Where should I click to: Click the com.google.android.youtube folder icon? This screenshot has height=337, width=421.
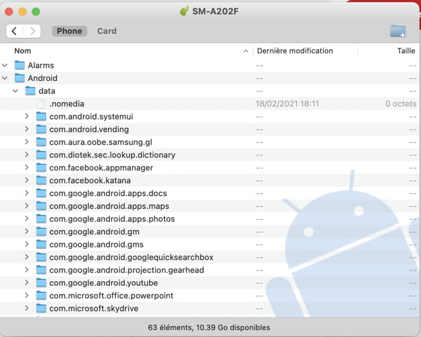pyautogui.click(x=41, y=282)
